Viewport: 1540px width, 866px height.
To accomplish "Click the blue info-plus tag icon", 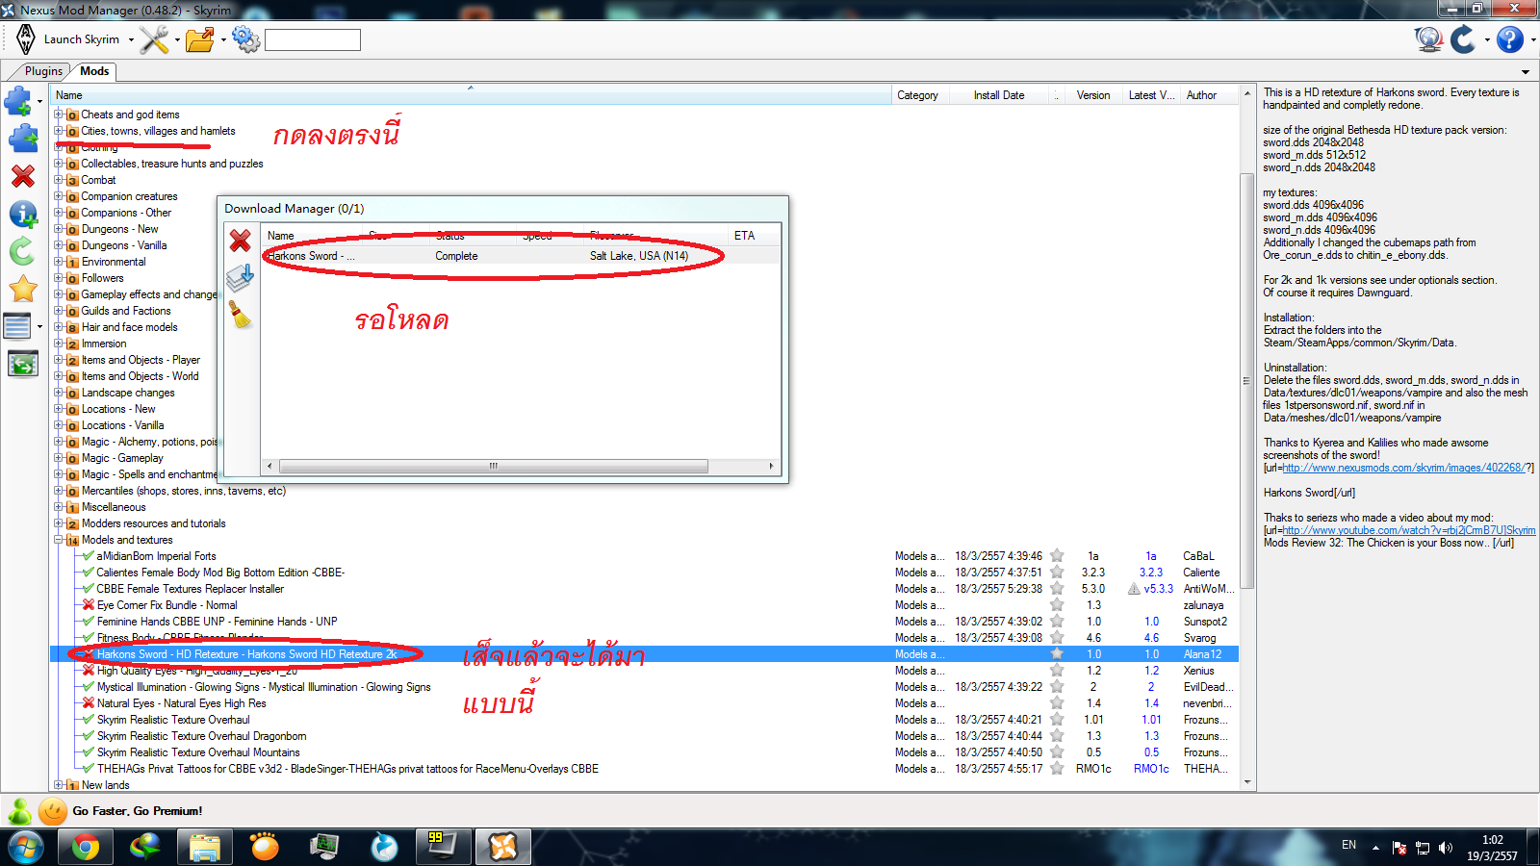I will tap(23, 214).
